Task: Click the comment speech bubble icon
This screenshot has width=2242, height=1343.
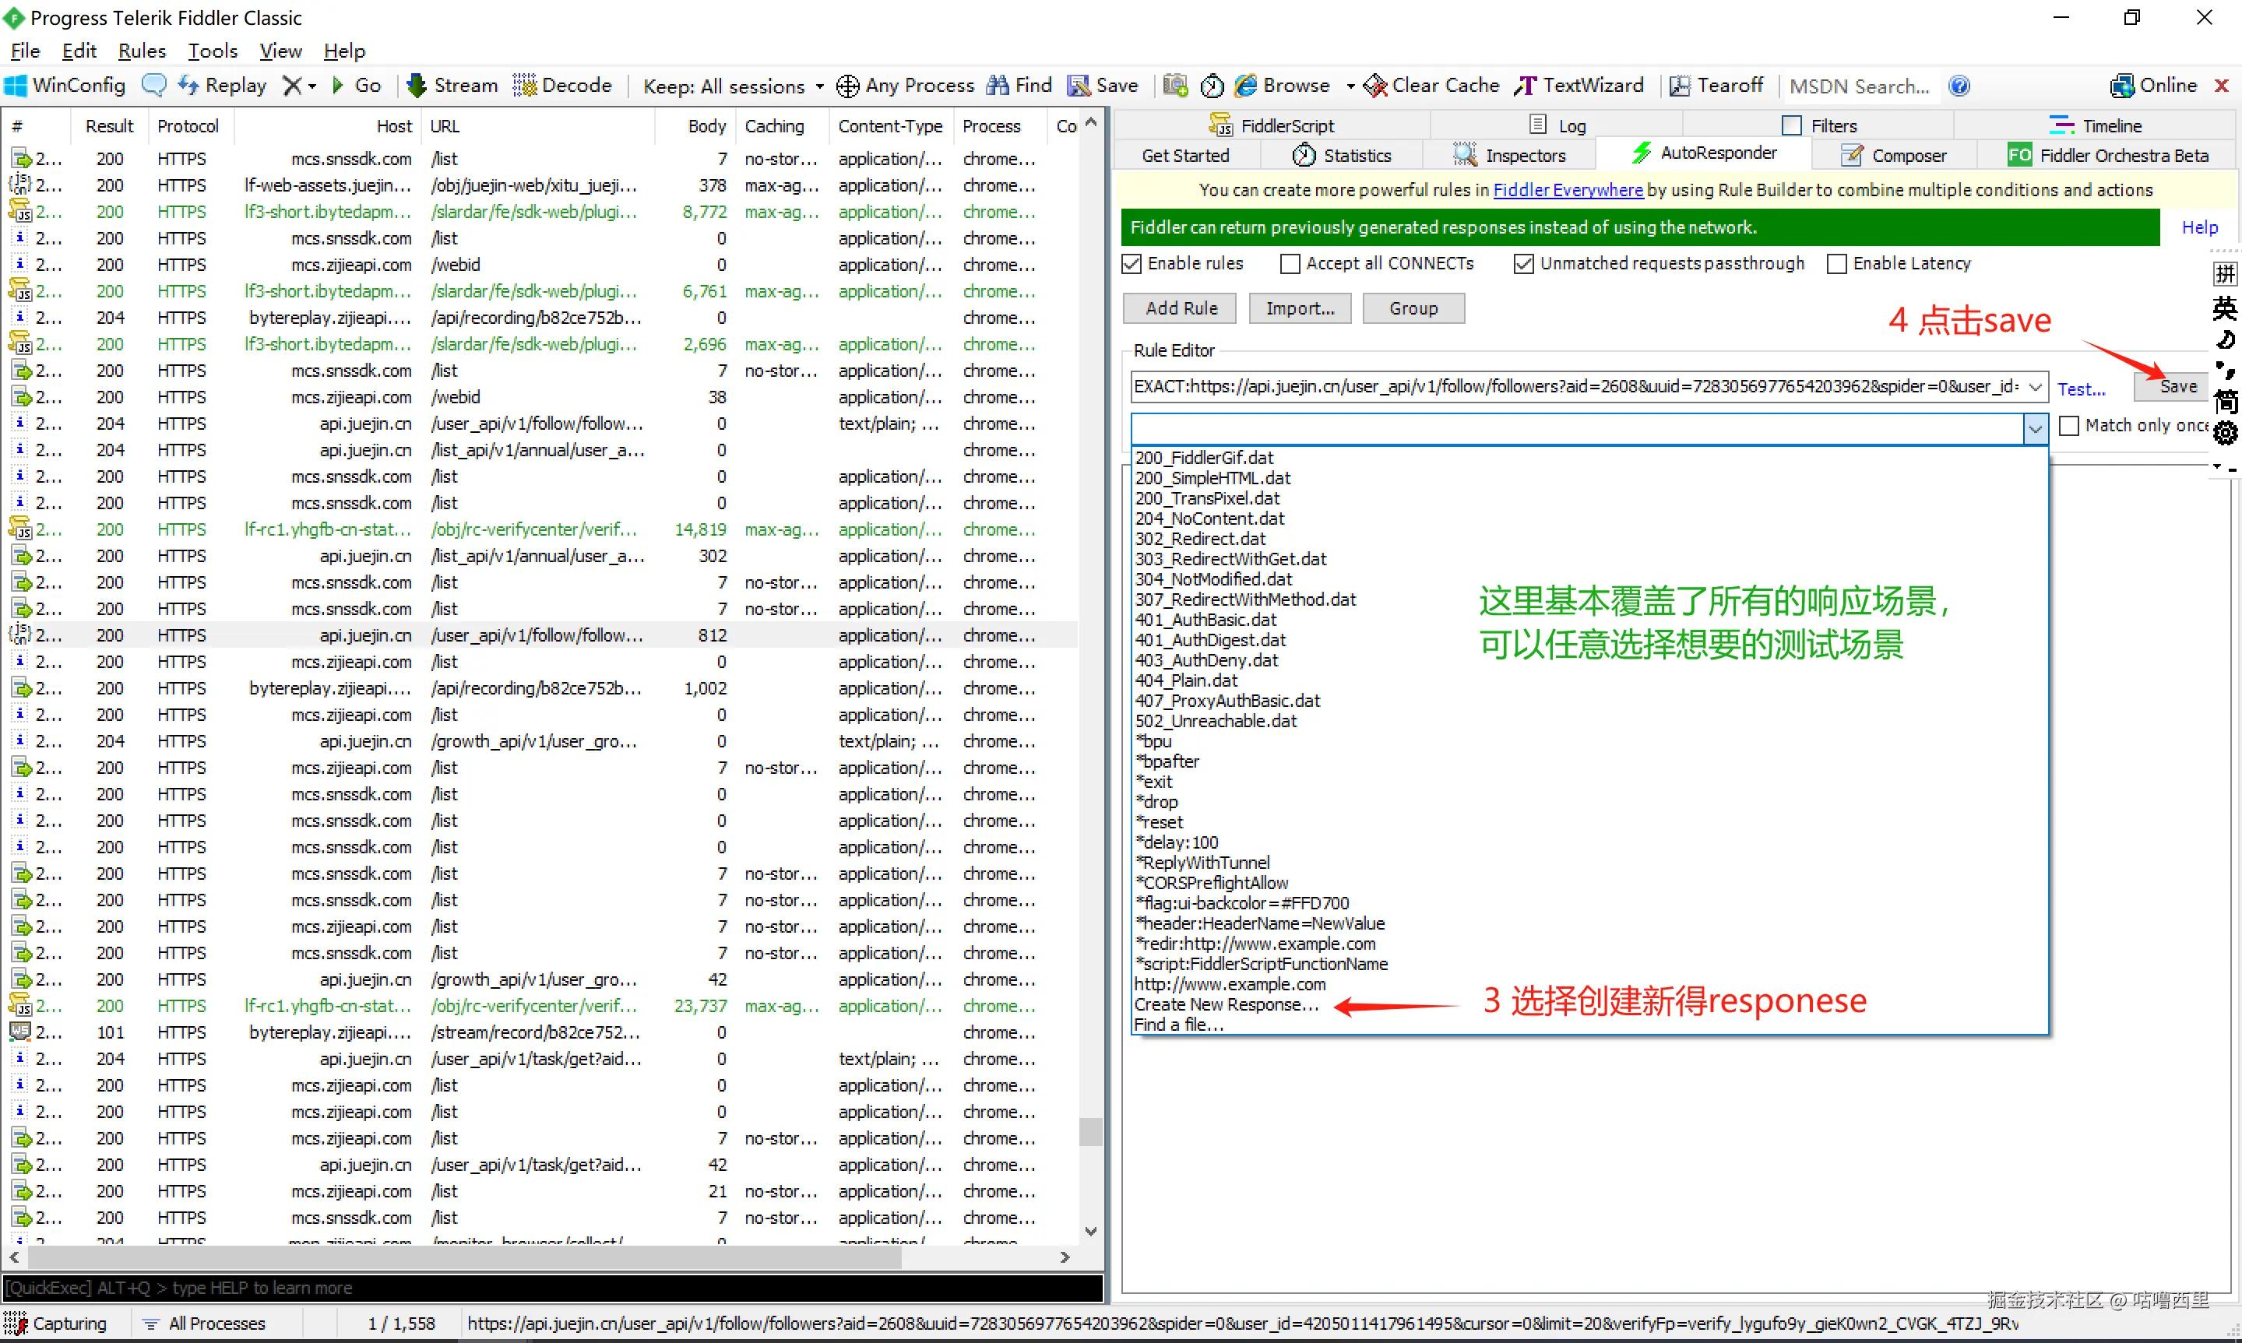Action: tap(154, 86)
